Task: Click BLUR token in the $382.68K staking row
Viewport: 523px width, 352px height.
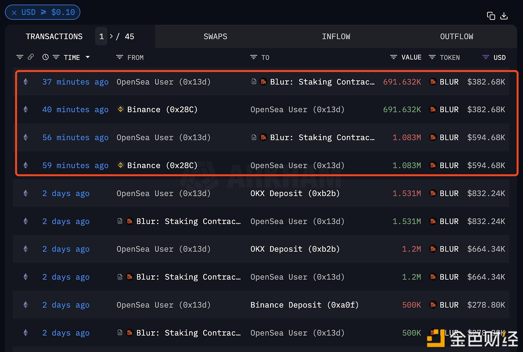Action: [449, 82]
